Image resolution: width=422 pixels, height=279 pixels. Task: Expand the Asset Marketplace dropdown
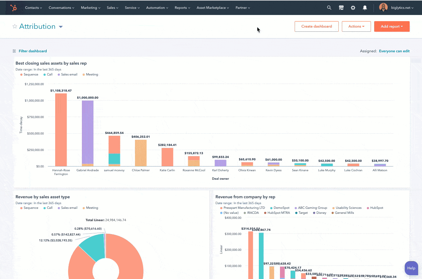[213, 8]
